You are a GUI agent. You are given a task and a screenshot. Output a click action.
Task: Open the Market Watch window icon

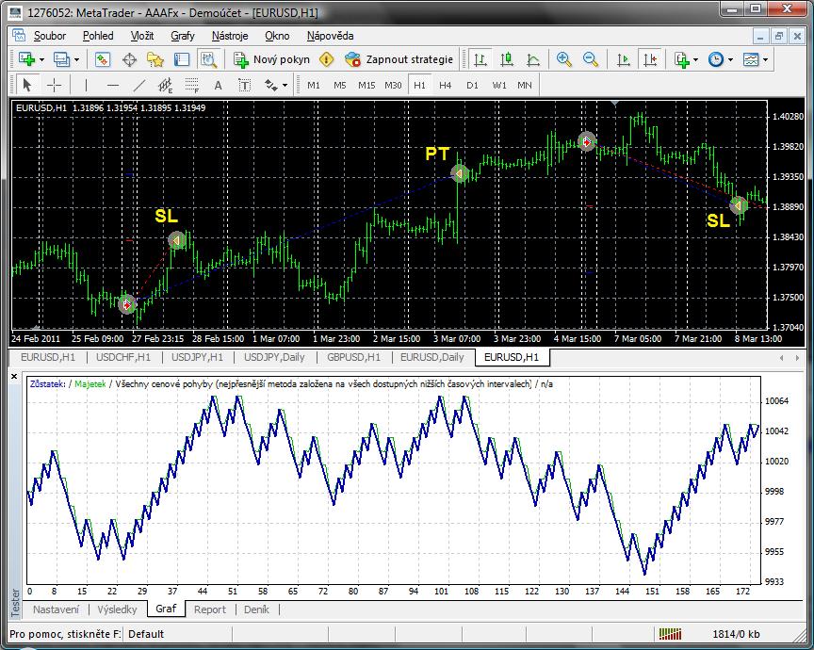pos(103,59)
